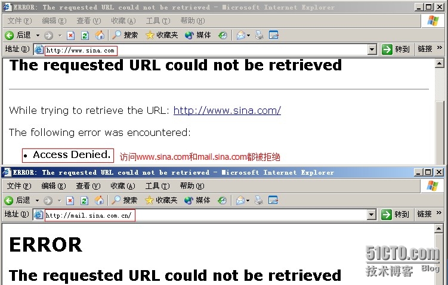The image size is (448, 285).
Task: Stop loading in top IE window
Action: (x=70, y=35)
